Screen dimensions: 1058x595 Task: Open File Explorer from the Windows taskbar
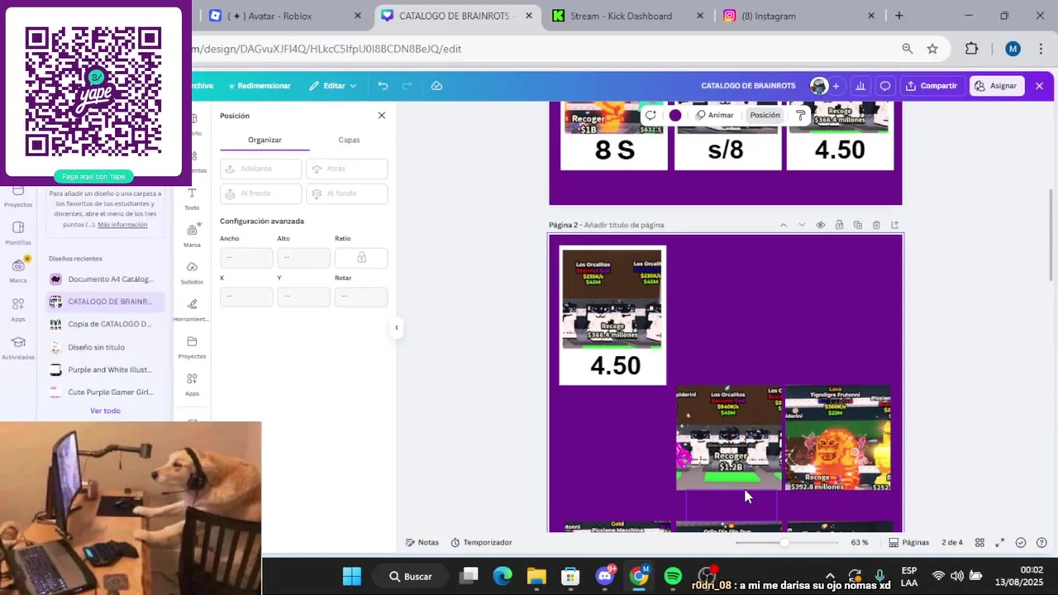click(536, 576)
